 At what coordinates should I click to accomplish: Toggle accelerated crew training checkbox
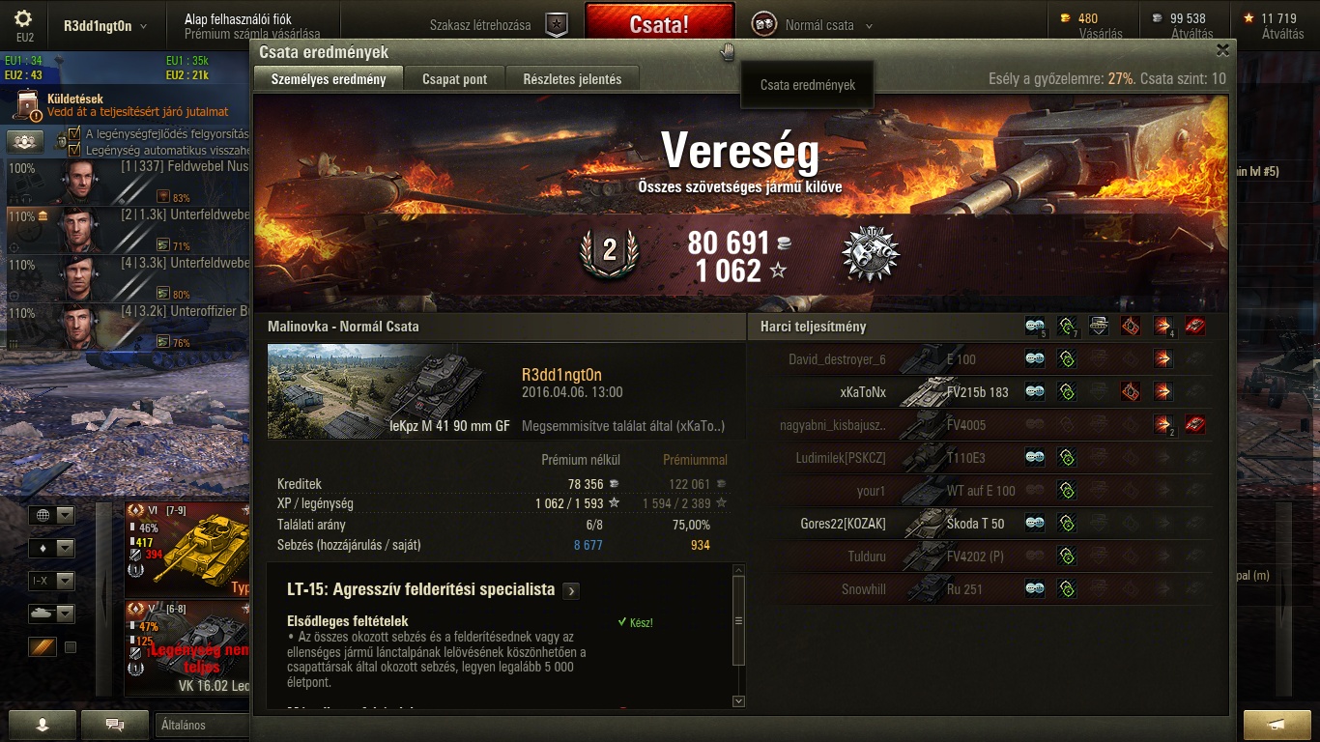pyautogui.click(x=74, y=133)
